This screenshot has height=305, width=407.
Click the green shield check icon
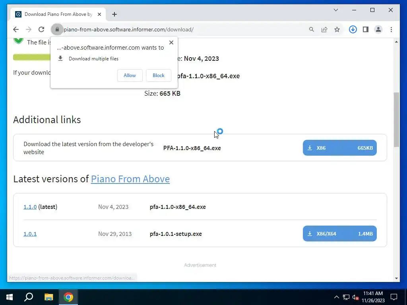[18, 41]
